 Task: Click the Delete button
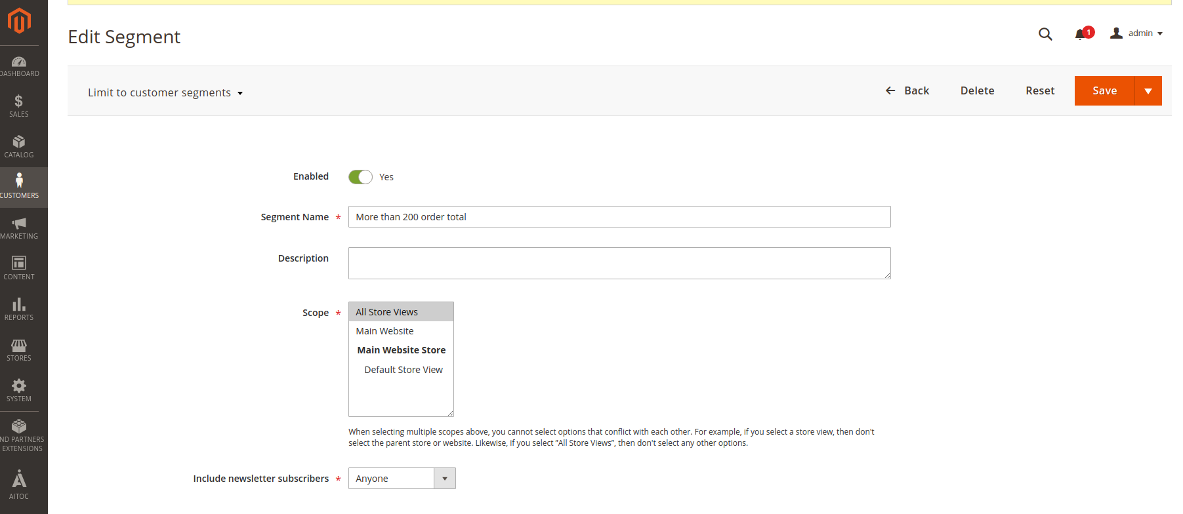coord(977,90)
